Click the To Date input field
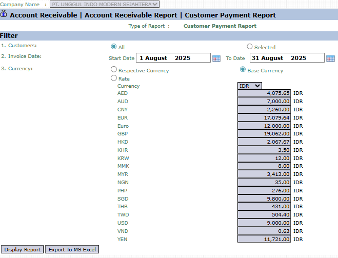The height and width of the screenshot is (258, 338). pyautogui.click(x=287, y=58)
